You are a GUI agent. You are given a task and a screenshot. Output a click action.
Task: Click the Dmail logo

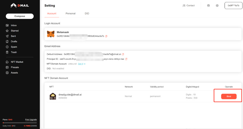pos(20,5)
